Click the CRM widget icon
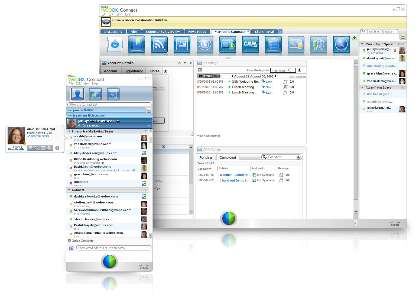The width and height of the screenshot is (419, 298). 250,44
